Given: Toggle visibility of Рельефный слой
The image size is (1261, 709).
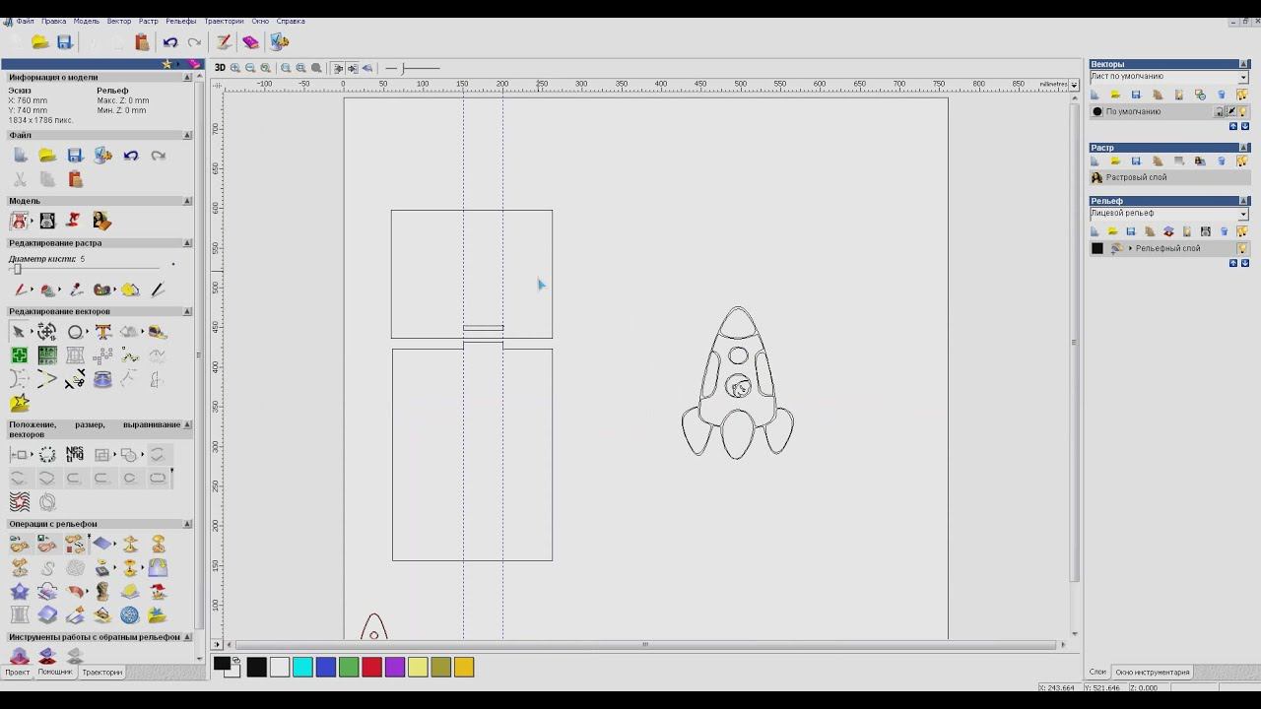Looking at the screenshot, I should (1242, 248).
